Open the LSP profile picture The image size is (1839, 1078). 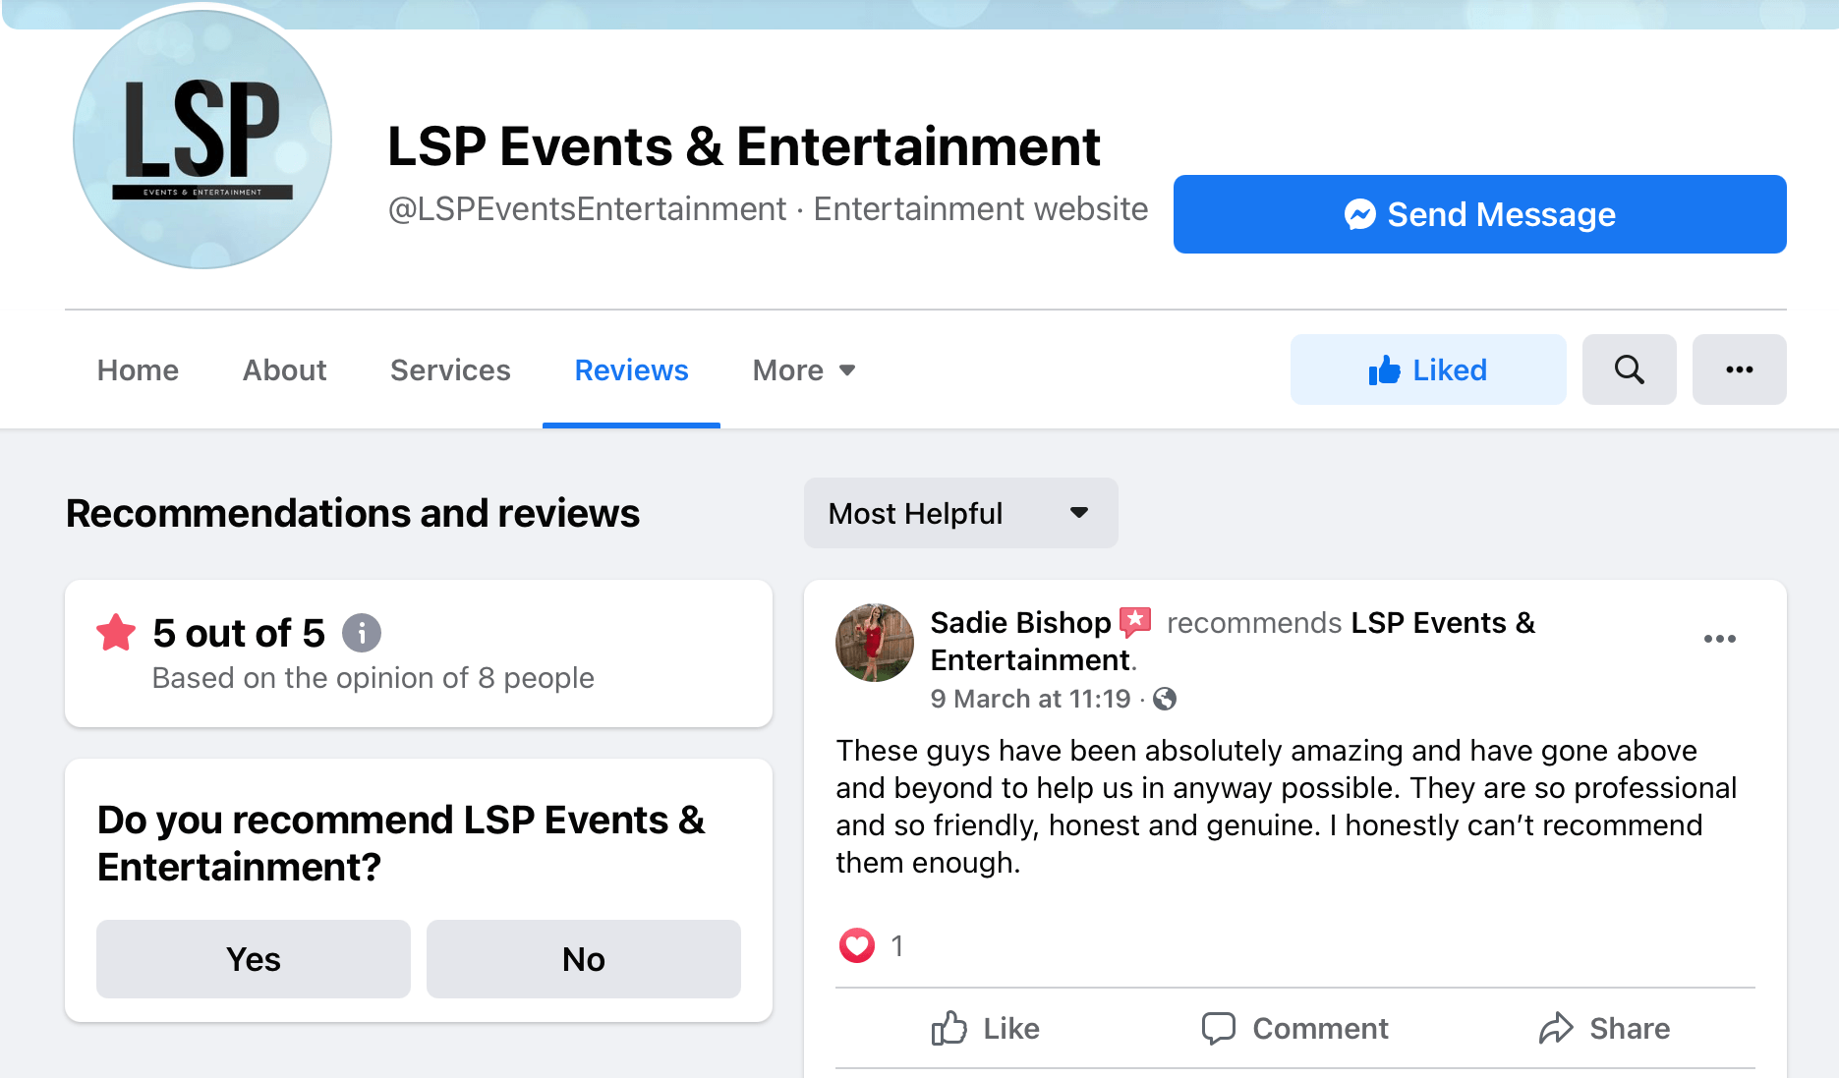202,140
